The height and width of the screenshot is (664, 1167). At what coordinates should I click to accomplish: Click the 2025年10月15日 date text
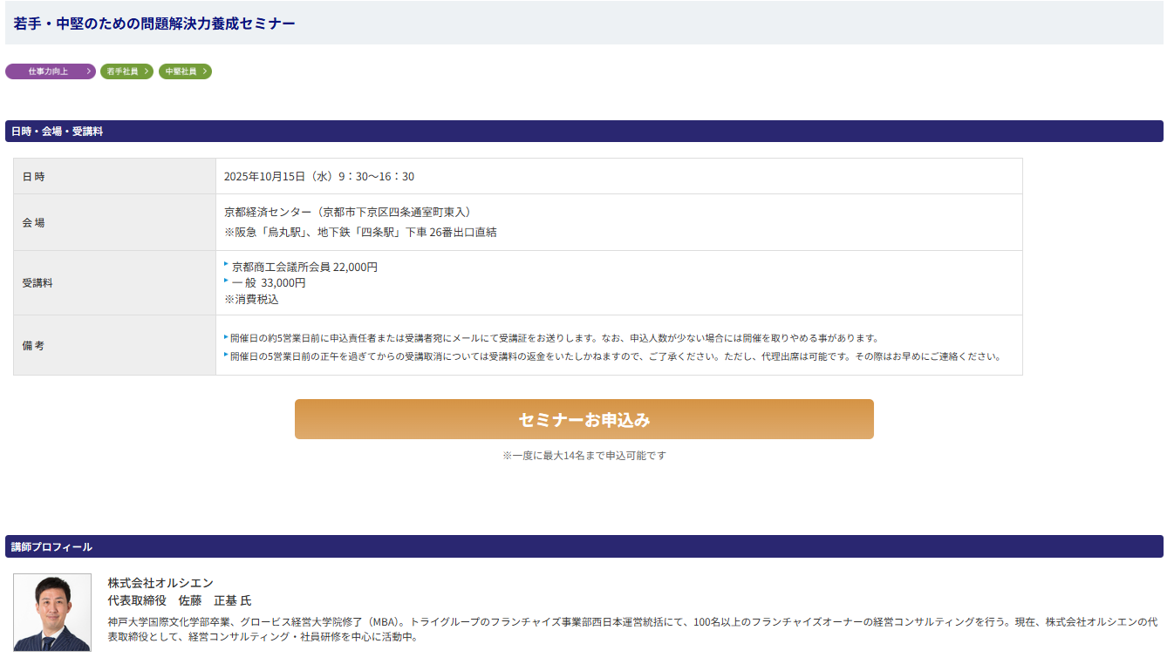pos(264,177)
